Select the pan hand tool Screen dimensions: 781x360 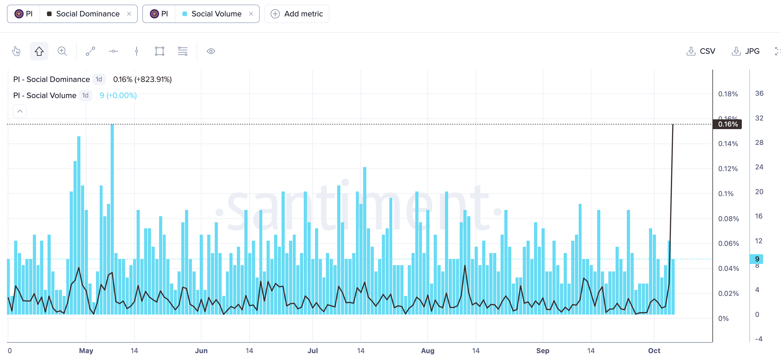click(16, 51)
